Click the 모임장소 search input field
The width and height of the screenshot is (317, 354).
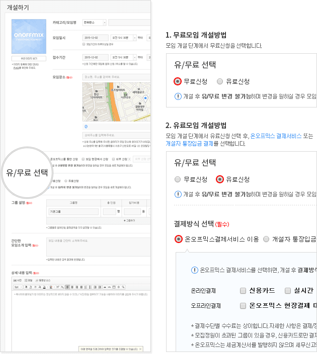tap(116, 77)
